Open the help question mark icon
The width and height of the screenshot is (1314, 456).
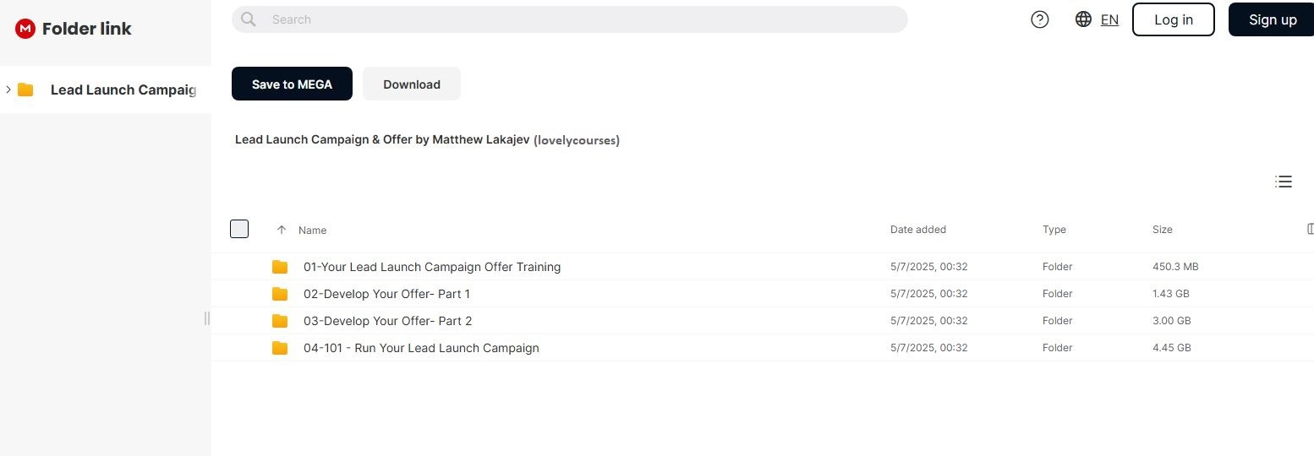(1040, 19)
